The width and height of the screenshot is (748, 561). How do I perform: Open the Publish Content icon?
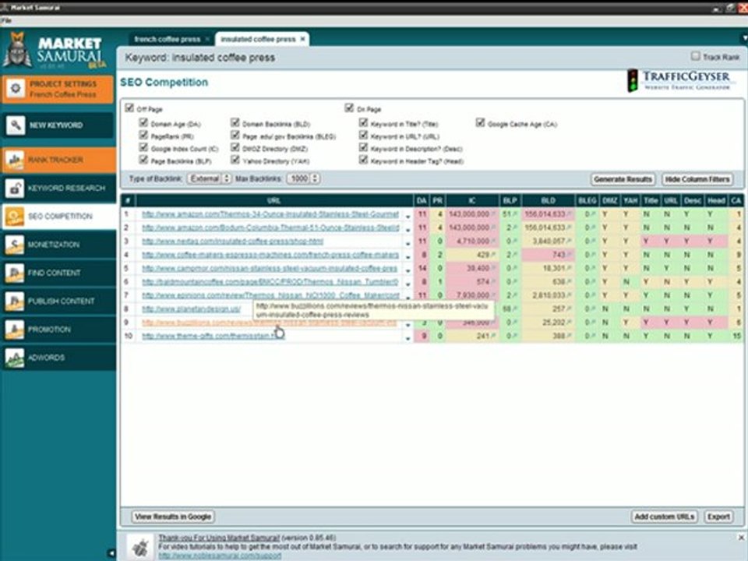pos(15,301)
